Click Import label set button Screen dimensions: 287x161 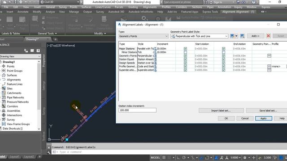click(221, 110)
